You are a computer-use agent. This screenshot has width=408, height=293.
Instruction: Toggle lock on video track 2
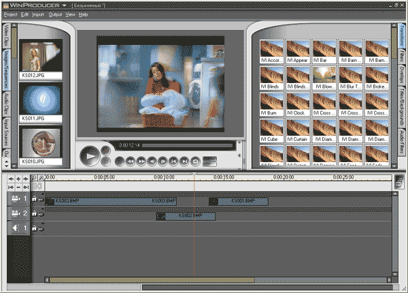(34, 215)
